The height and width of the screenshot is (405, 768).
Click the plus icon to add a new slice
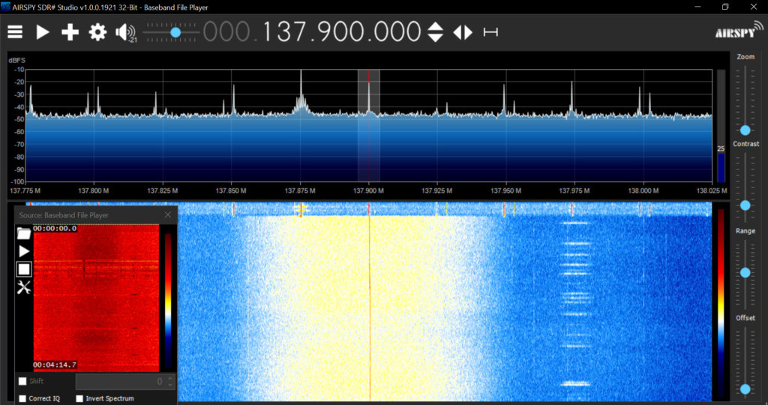point(70,32)
